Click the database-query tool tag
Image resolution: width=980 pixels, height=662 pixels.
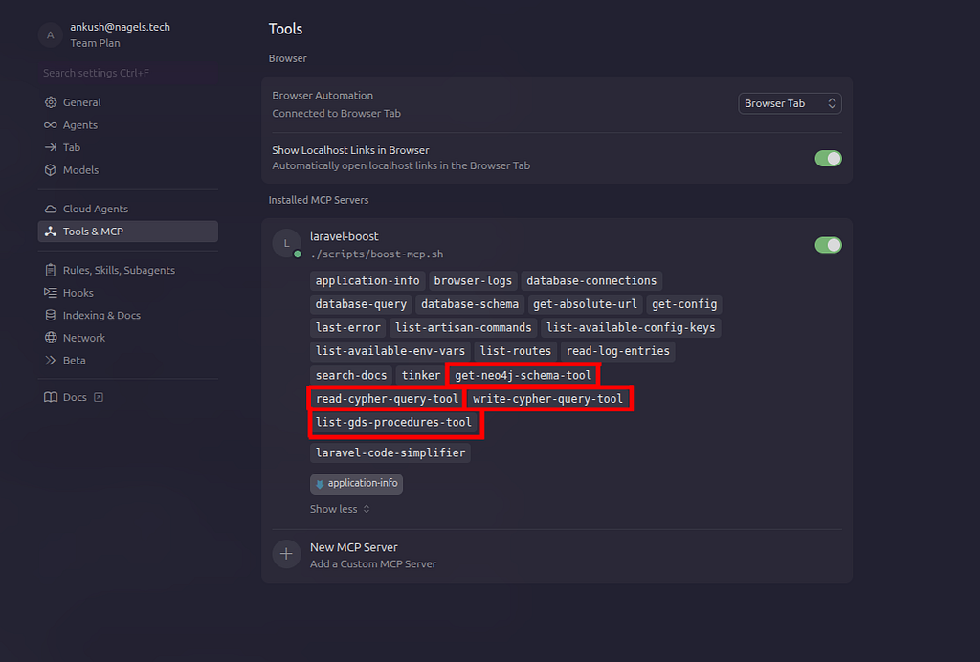pos(361,304)
